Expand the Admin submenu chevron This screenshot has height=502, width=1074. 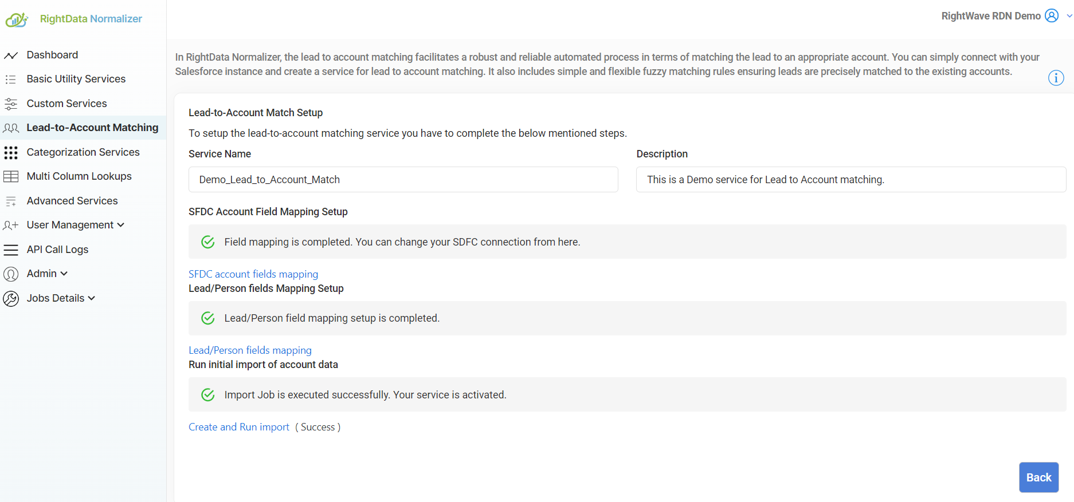click(x=64, y=274)
